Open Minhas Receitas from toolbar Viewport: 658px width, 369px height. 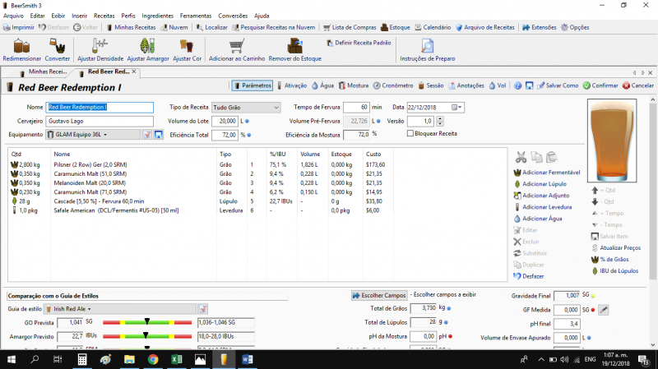tap(131, 27)
